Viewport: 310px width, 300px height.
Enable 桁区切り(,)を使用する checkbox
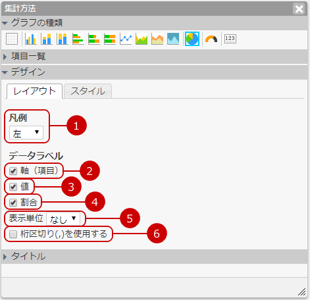click(x=13, y=234)
